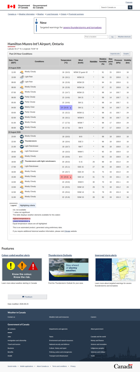The width and height of the screenshot is (140, 372).
Task: Open Immigration and citizenship footer link
Action: coord(17,340)
